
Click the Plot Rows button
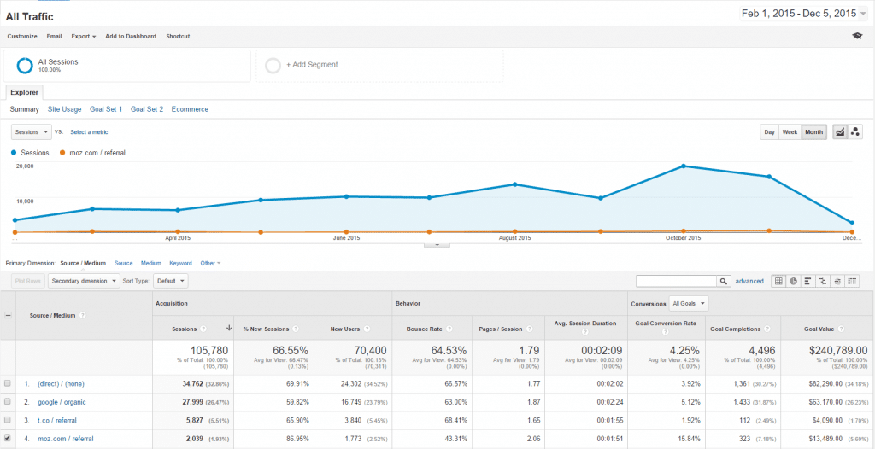pyautogui.click(x=28, y=281)
